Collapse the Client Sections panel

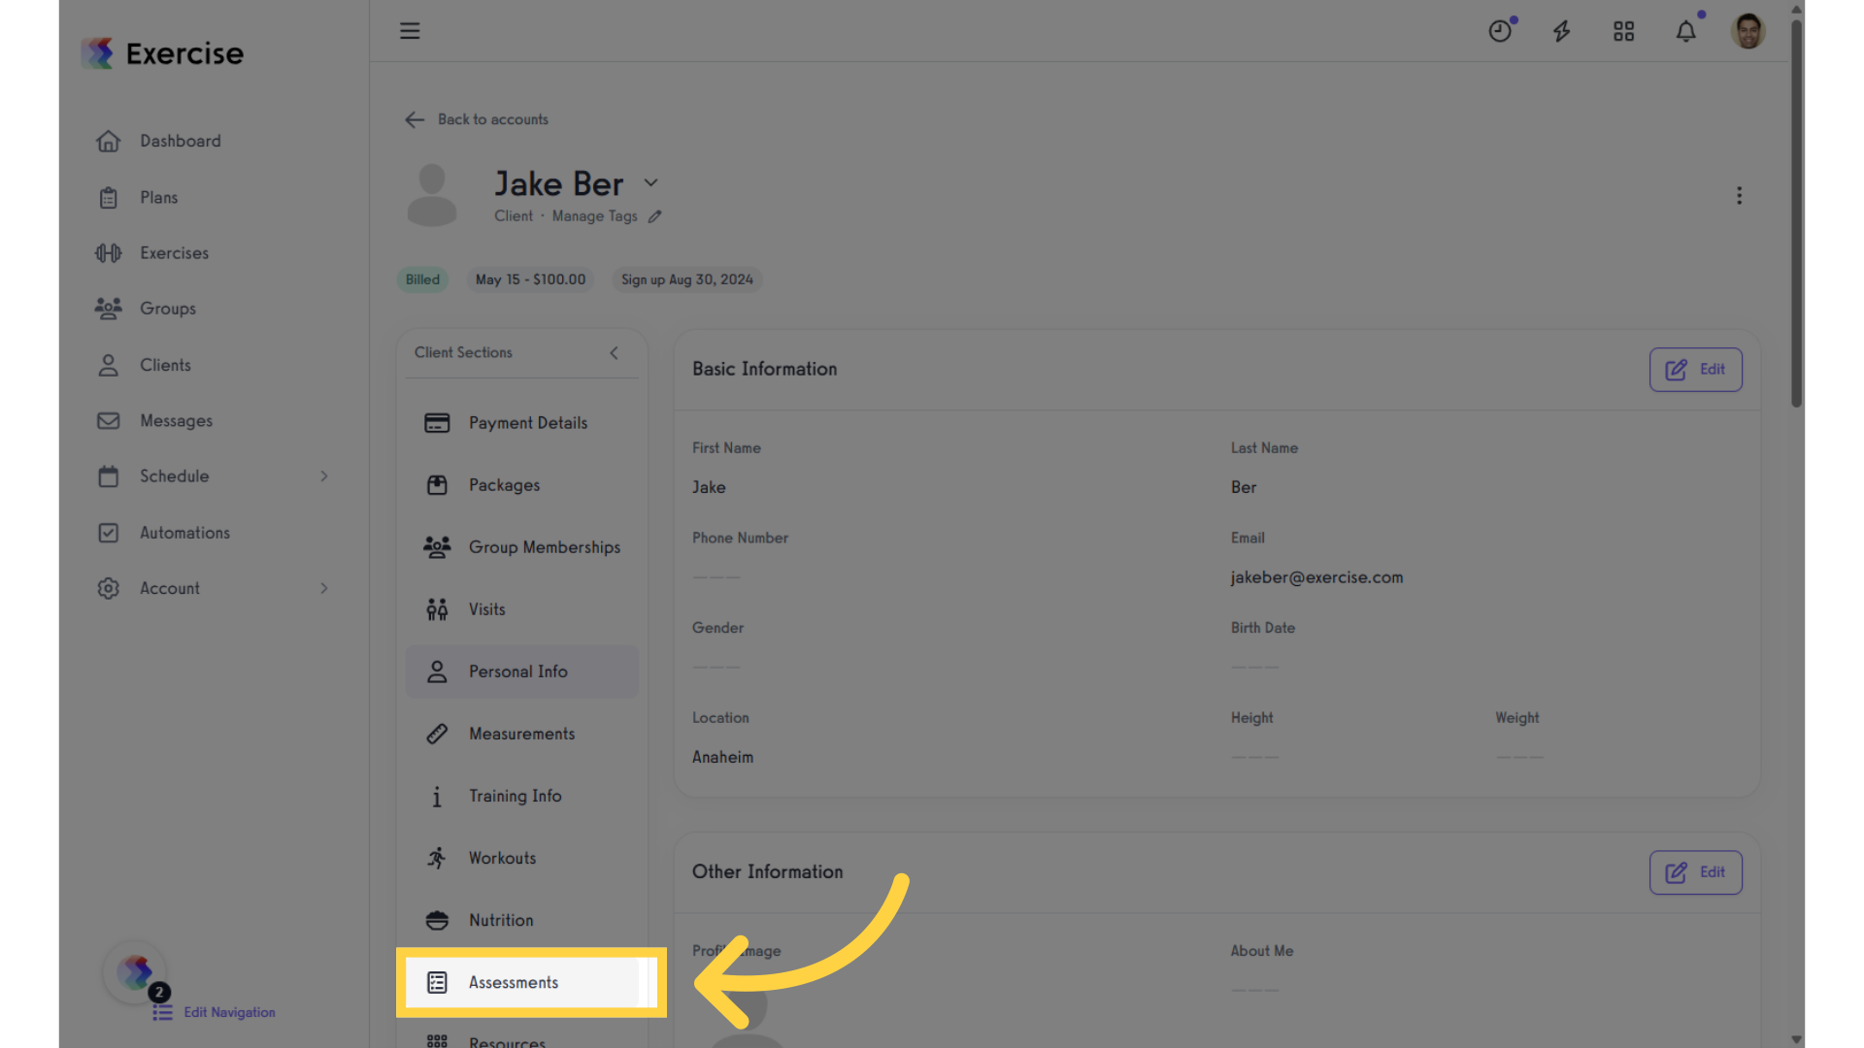tap(614, 353)
